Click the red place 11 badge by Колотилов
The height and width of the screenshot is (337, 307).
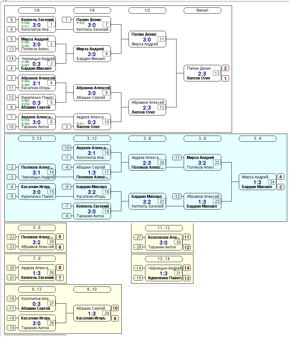(x=187, y=237)
